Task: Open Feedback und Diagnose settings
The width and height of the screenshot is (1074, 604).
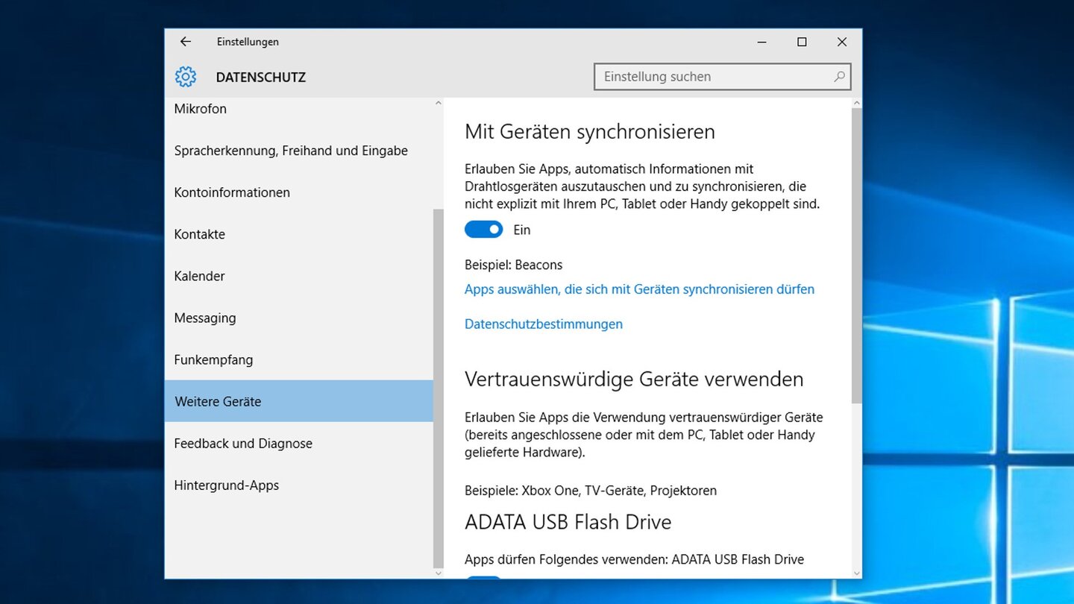Action: (243, 443)
